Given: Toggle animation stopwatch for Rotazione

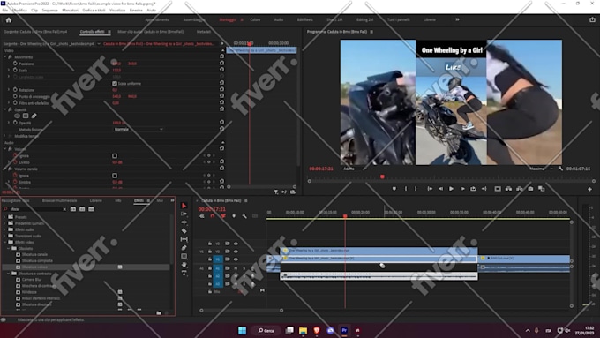Looking at the screenshot, I should pos(15,89).
